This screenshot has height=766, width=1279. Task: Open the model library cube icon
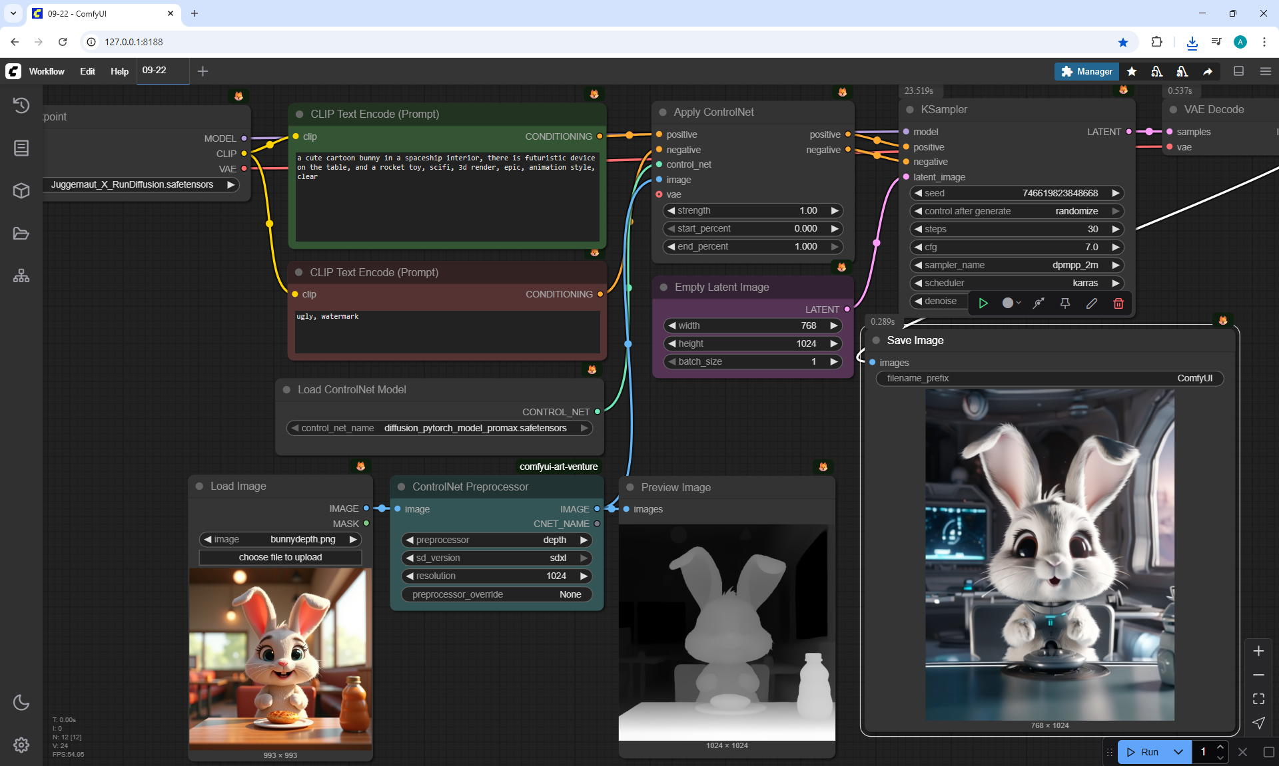tap(21, 191)
